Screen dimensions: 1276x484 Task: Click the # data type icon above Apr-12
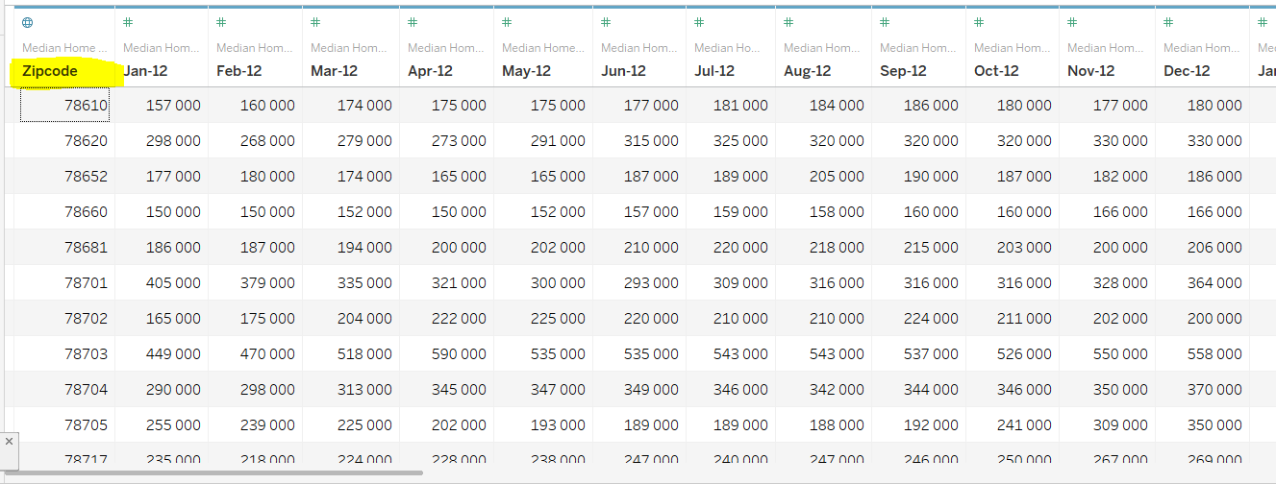(x=413, y=22)
